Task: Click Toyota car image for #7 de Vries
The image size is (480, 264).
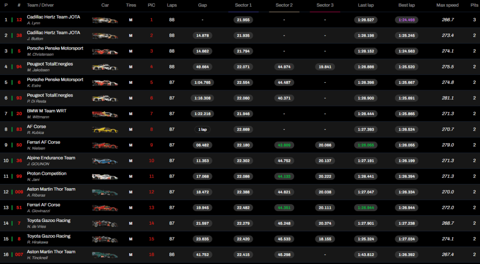Action: 105,224
